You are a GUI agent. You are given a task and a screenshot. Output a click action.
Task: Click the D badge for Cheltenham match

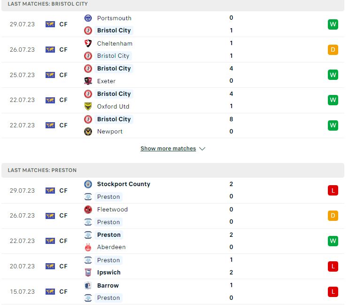[x=333, y=50]
